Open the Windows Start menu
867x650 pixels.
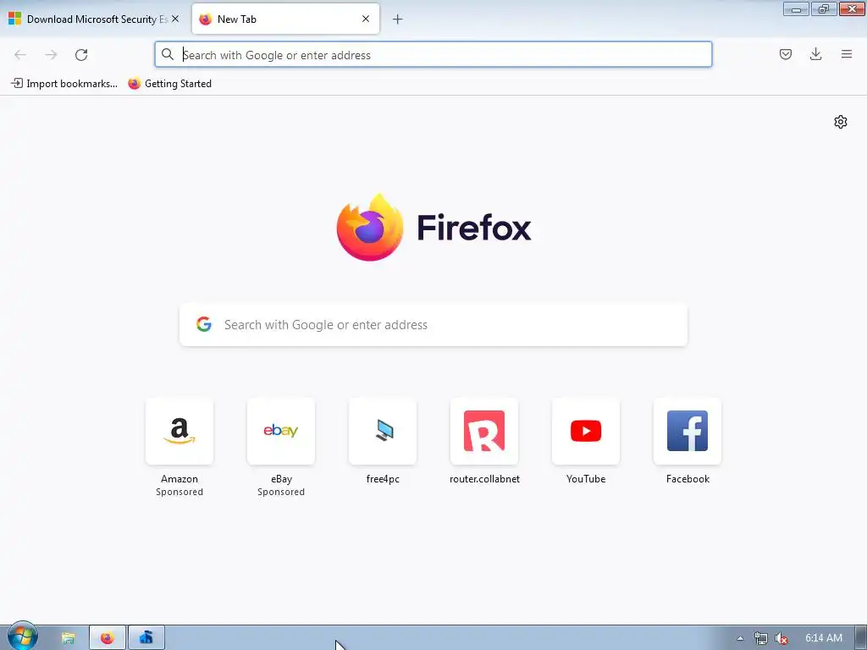tap(23, 636)
